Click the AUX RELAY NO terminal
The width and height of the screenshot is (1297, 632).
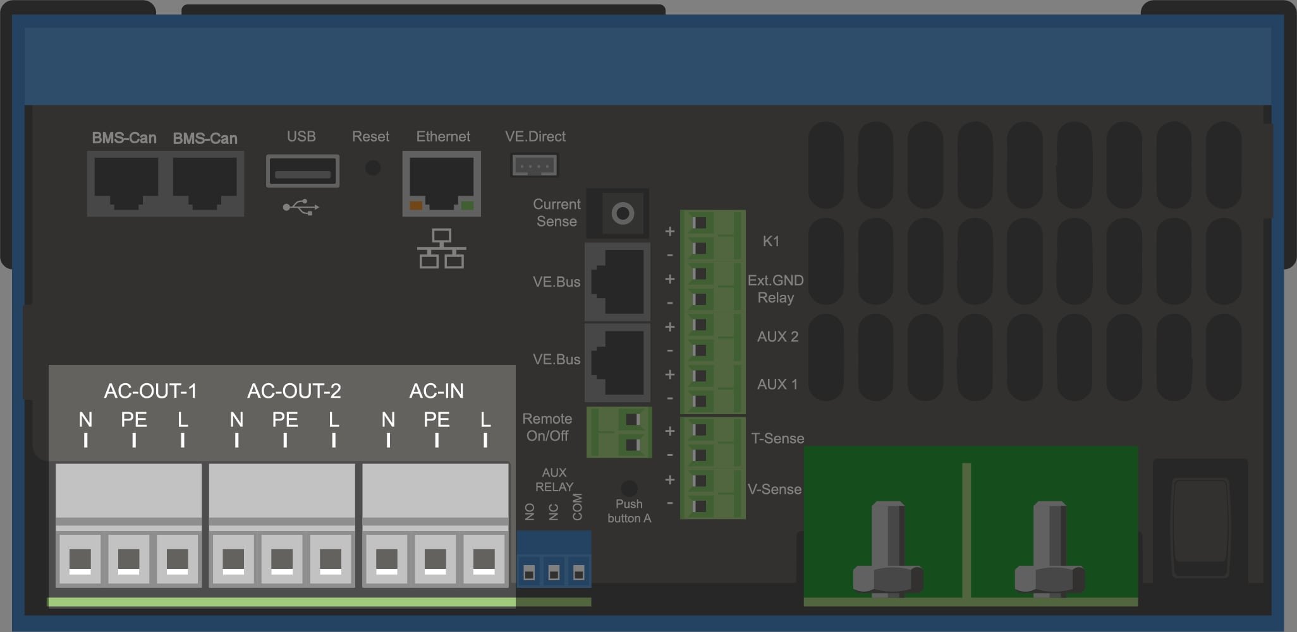[530, 573]
